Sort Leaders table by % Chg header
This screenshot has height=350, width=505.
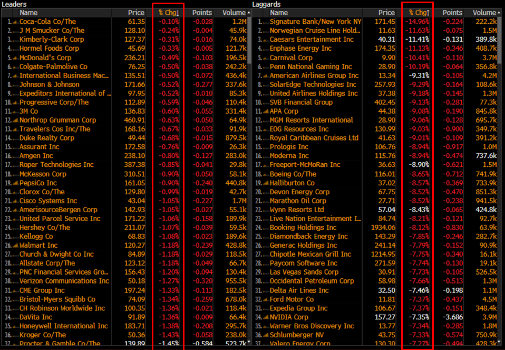pos(169,13)
